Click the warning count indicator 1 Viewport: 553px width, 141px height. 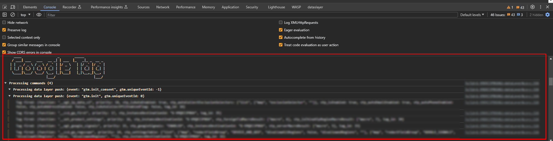(510, 7)
